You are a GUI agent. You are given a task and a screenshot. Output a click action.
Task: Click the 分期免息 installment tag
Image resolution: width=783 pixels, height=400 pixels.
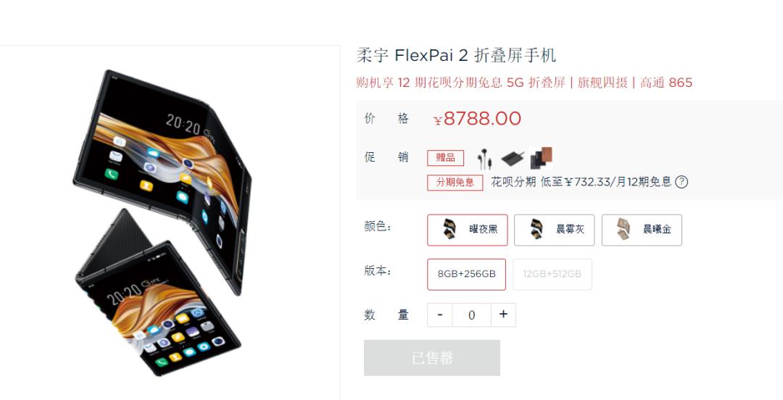point(455,183)
